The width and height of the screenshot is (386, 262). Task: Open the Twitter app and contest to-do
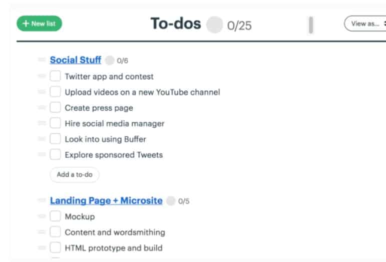coord(109,77)
